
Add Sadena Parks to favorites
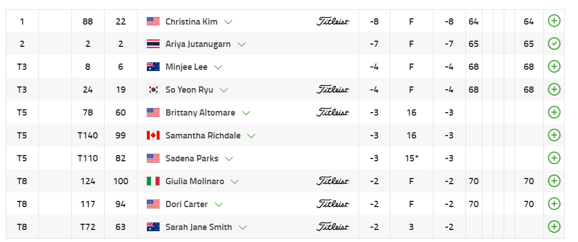tap(553, 158)
